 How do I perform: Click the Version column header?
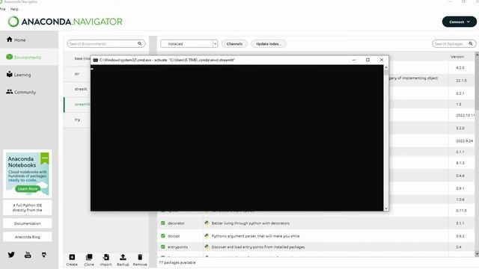[x=457, y=57]
